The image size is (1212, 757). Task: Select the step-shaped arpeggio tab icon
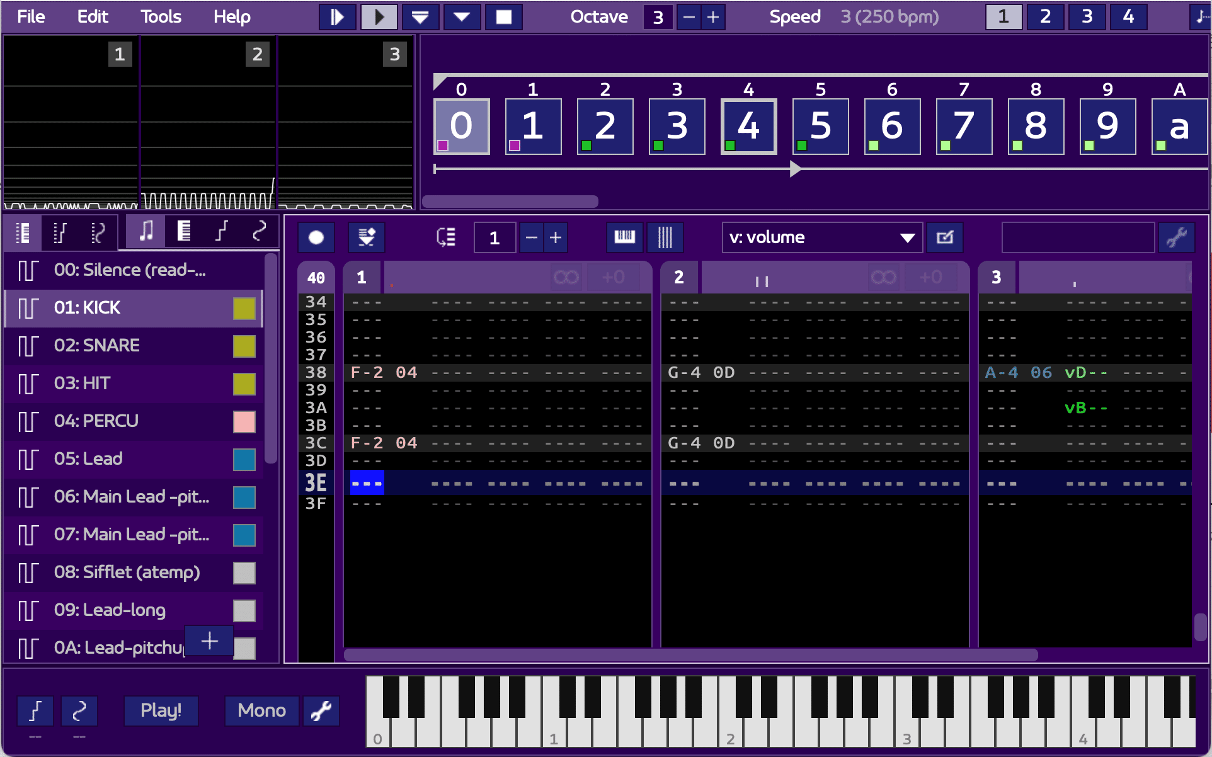point(221,232)
